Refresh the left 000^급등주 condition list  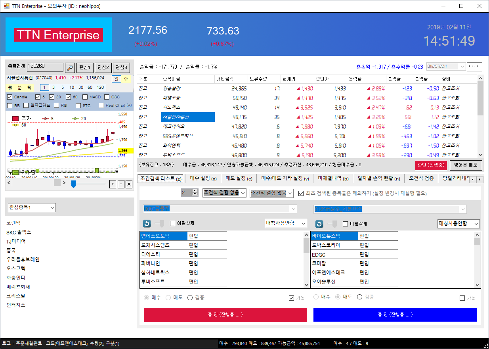(147, 224)
